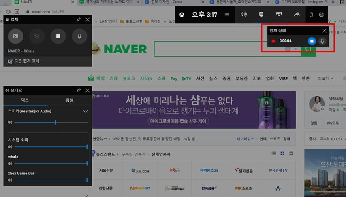Stop recording in Capture status widget

click(x=312, y=41)
